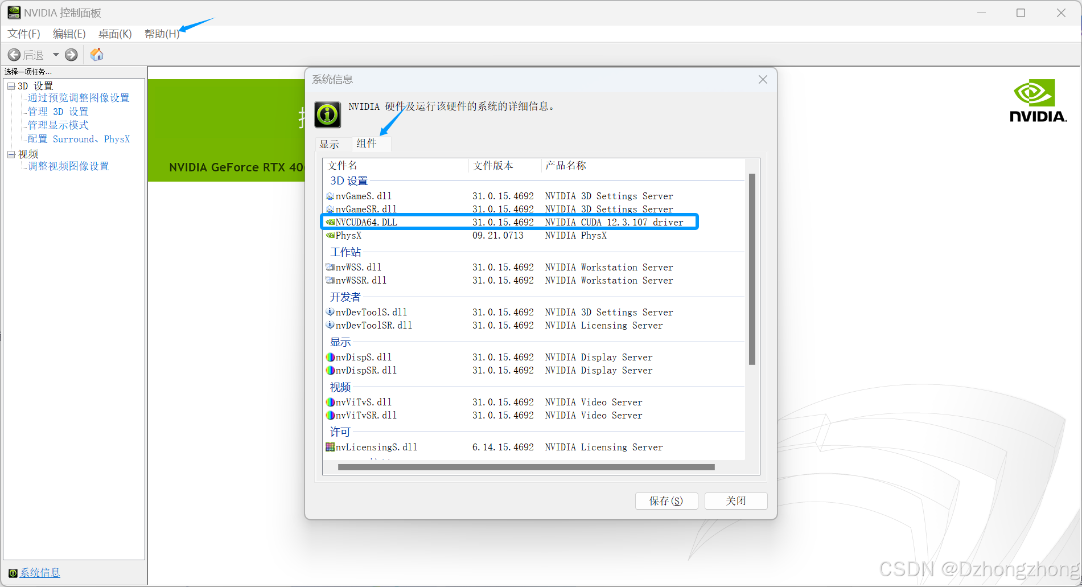Click the nvLicensingS.dll file icon
Screen dimensions: 1082x587
click(330, 447)
